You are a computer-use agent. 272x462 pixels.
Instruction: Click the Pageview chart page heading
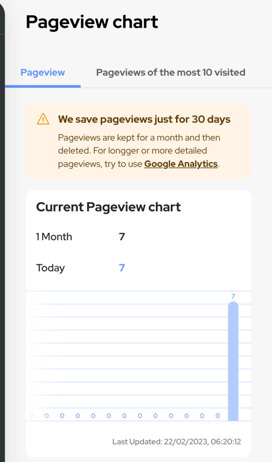(x=92, y=22)
